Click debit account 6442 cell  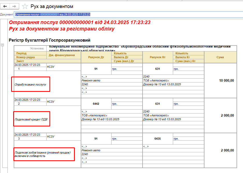(96, 104)
